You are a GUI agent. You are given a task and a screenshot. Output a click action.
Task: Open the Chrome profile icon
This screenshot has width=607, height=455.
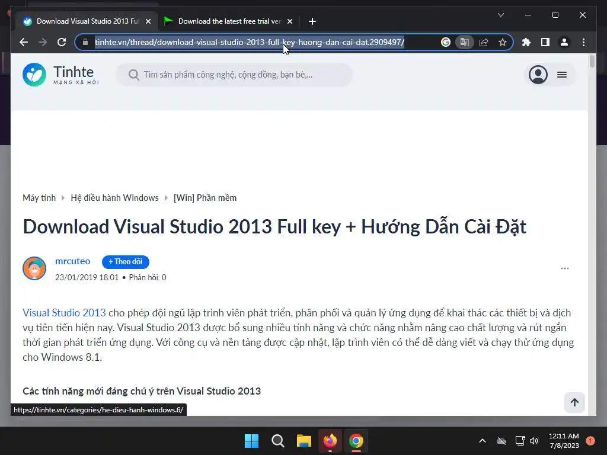pos(564,42)
